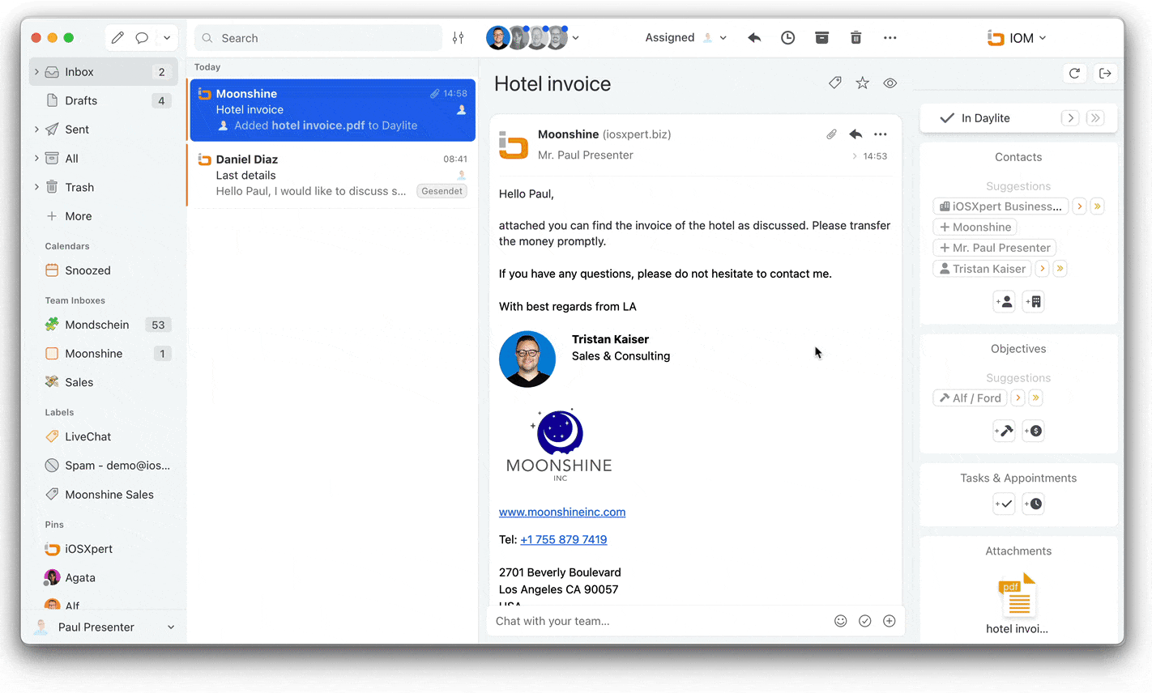
Task: Expand recipient details chevron near 14:53
Action: point(855,156)
